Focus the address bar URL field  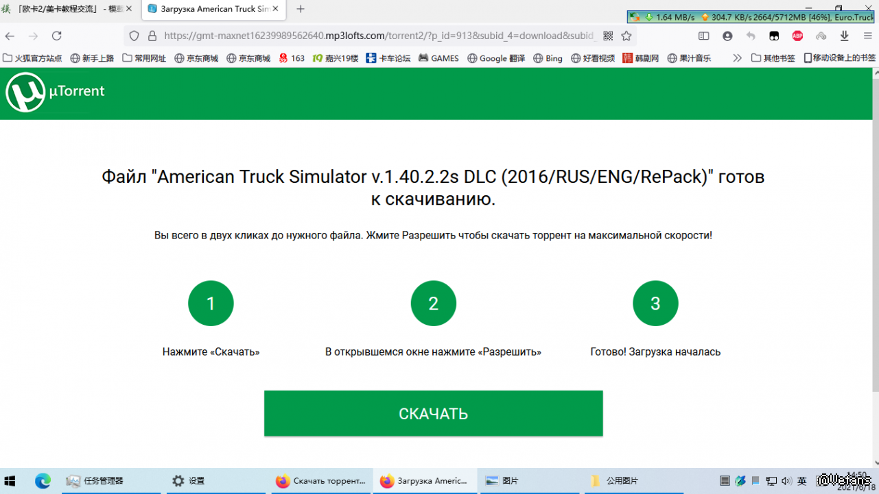(380, 36)
